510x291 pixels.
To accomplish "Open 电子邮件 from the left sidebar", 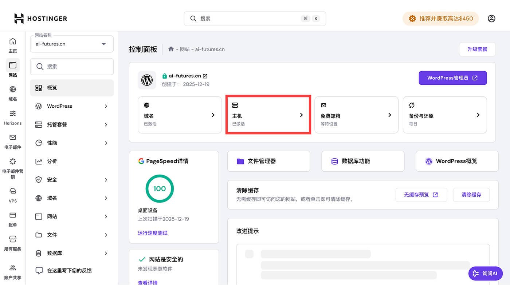I will [13, 141].
